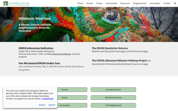The height and width of the screenshot is (111, 178).
Task: Click The HWEN Newsletter Returns heading
Action: (110, 48)
